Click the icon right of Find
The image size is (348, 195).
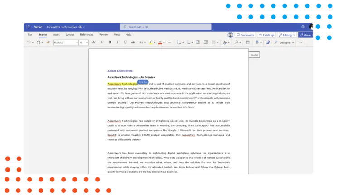[247, 42]
